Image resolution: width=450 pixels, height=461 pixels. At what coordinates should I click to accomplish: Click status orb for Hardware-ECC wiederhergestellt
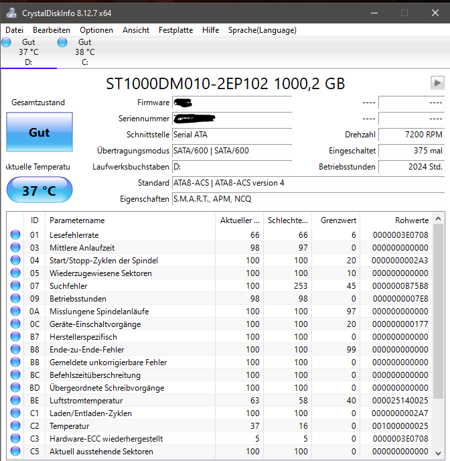pyautogui.click(x=15, y=438)
